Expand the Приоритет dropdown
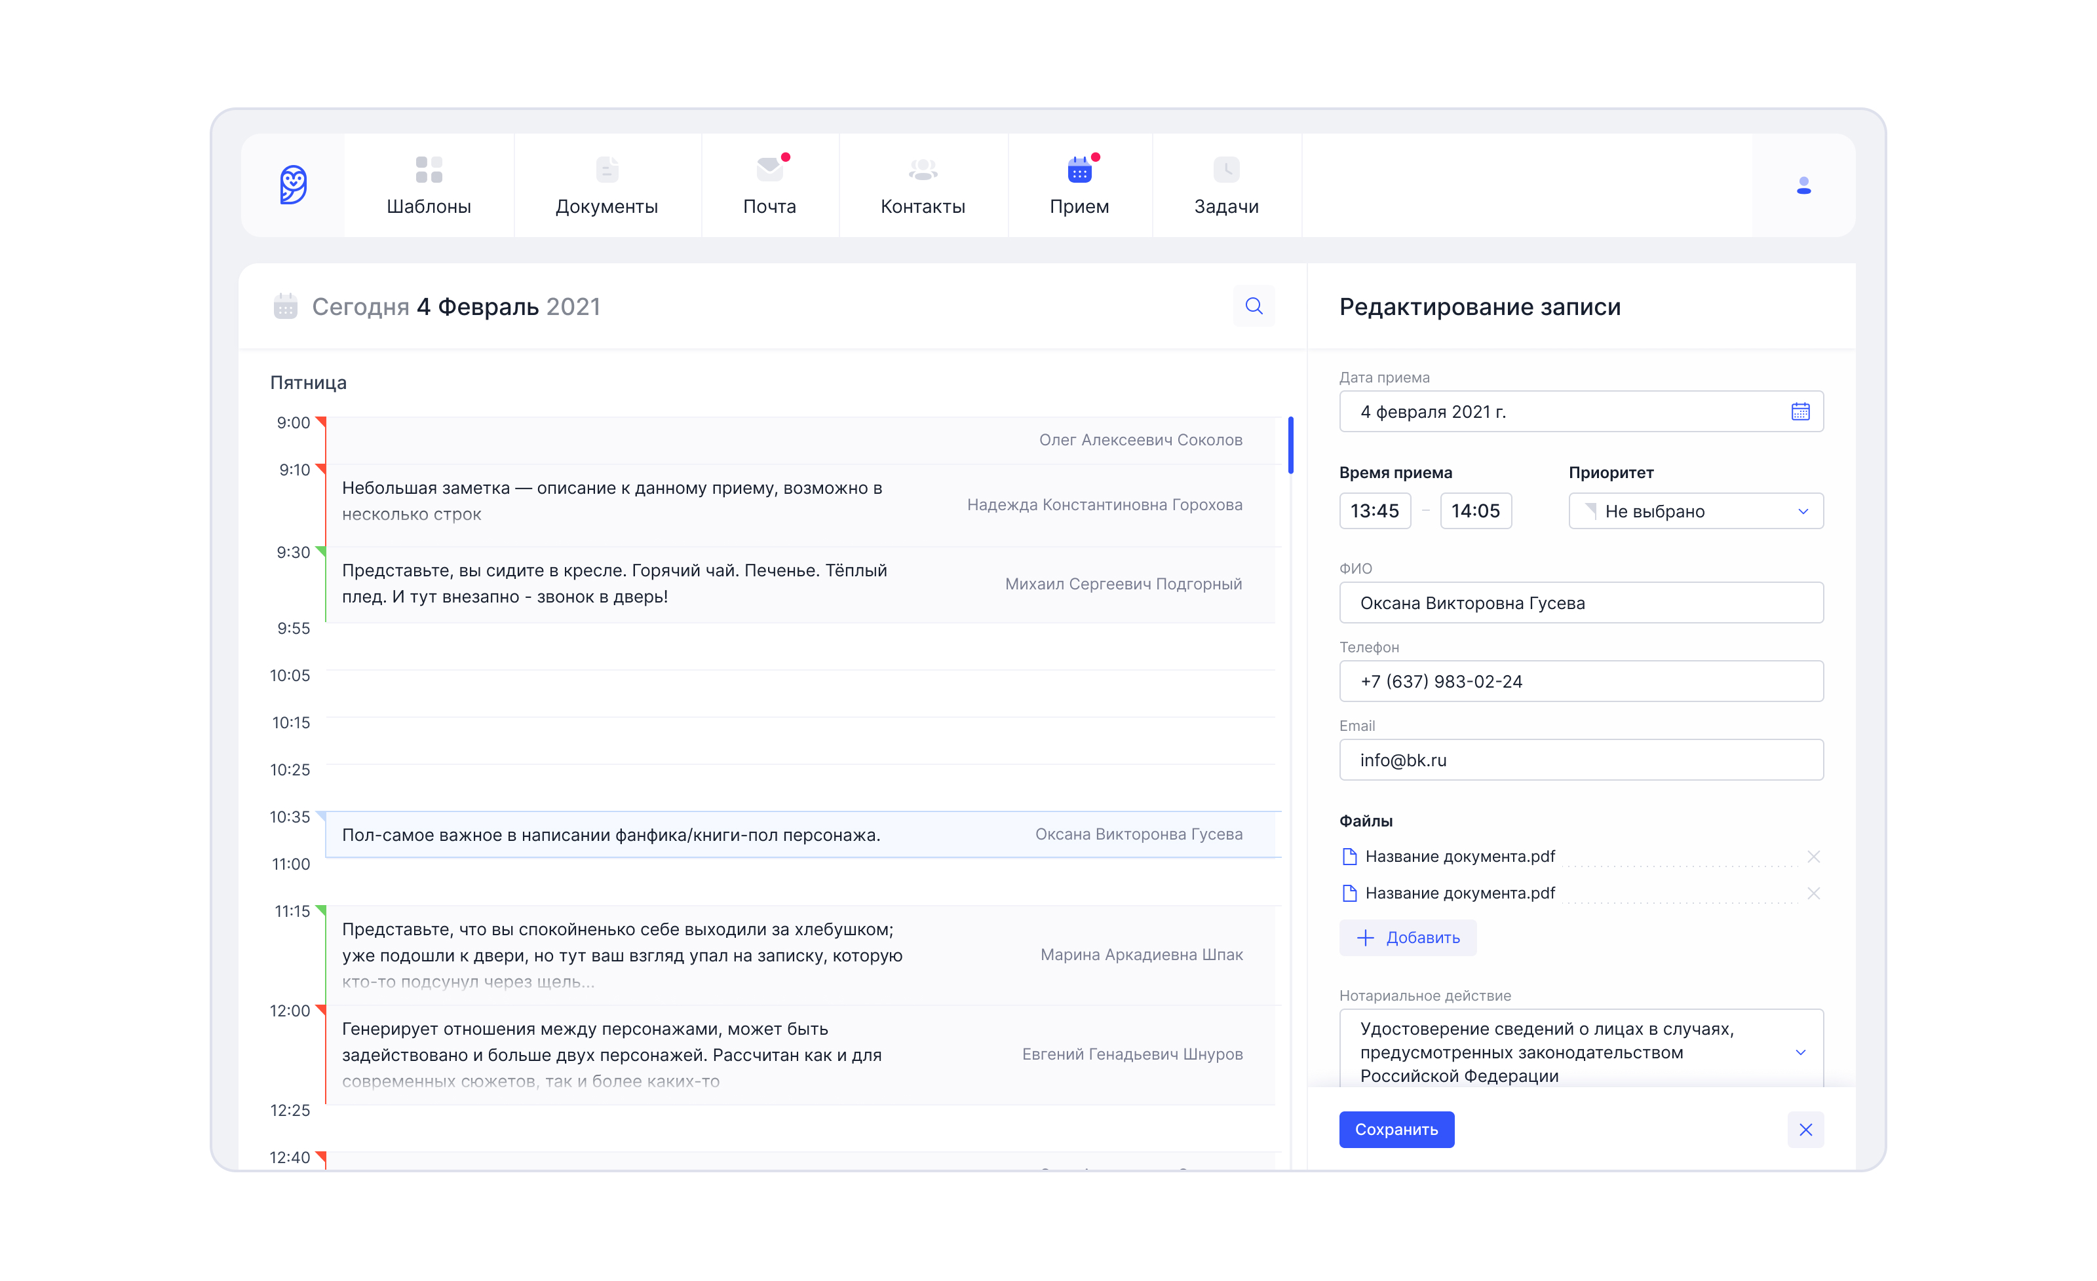Screen dimensions: 2097x1281 [1695, 511]
